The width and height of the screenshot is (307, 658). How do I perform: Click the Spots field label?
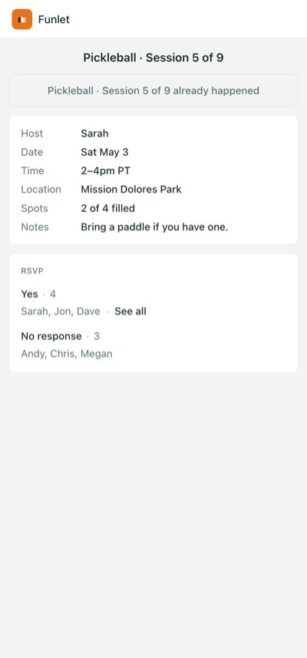[35, 208]
